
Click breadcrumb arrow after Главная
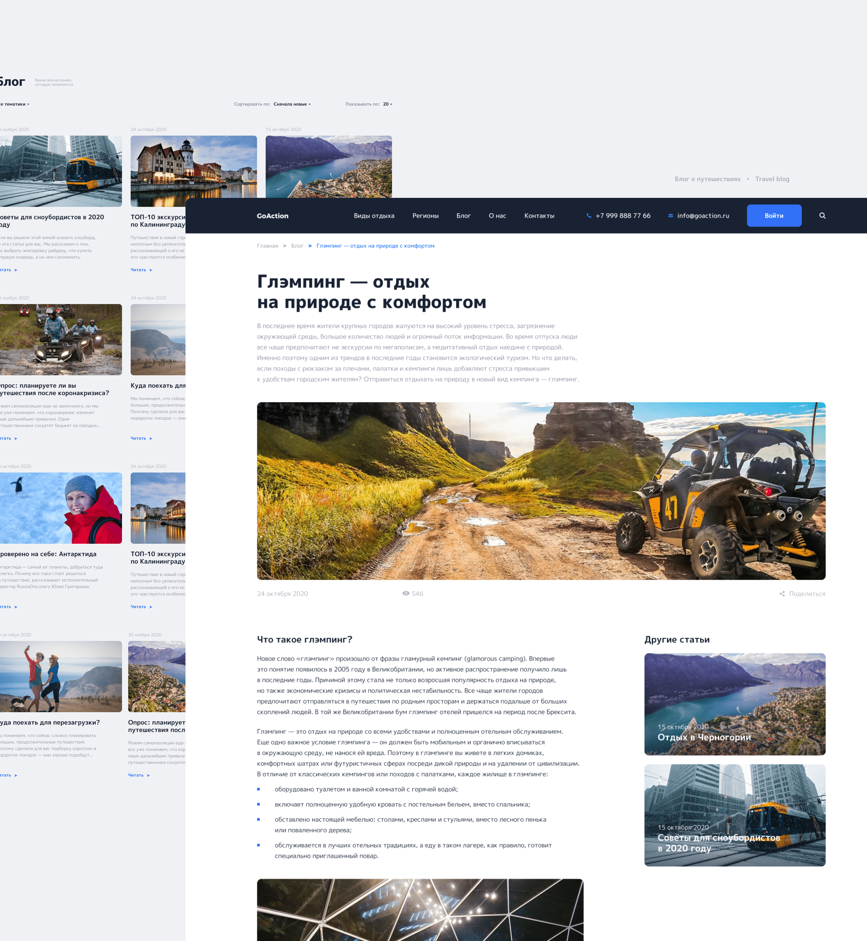(x=285, y=246)
